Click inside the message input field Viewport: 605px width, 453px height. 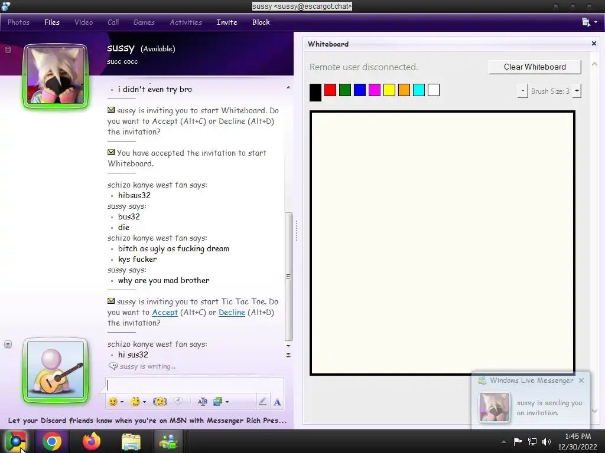coord(194,385)
